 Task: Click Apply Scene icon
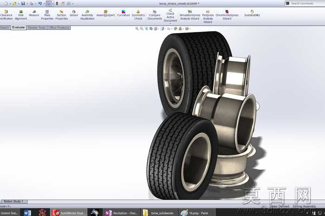(180, 29)
